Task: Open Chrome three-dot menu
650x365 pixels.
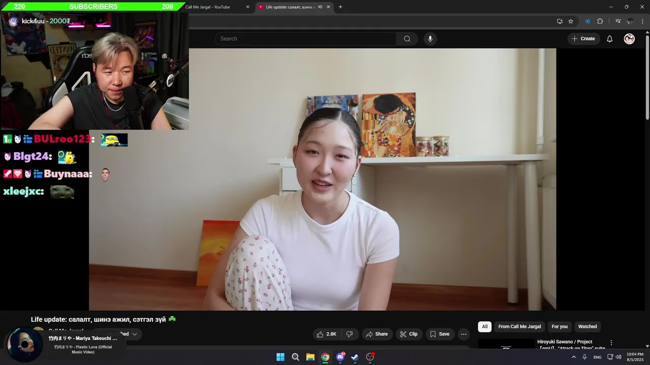Action: coord(643,21)
